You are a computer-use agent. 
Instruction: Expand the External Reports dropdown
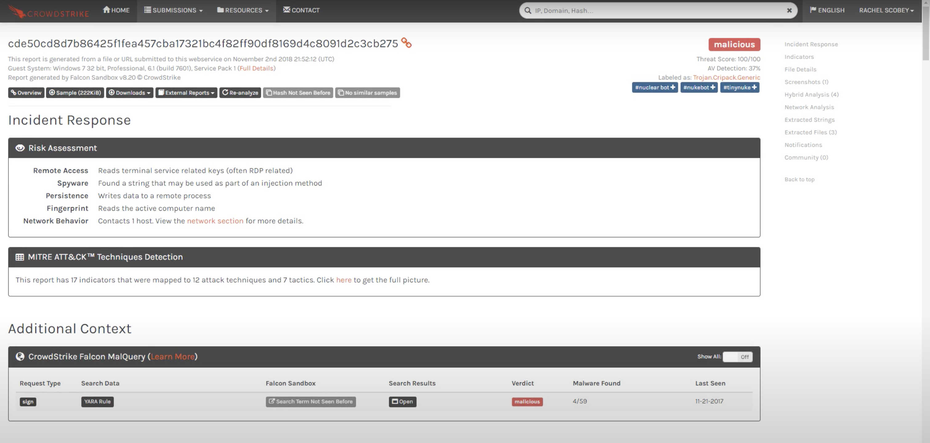(186, 92)
